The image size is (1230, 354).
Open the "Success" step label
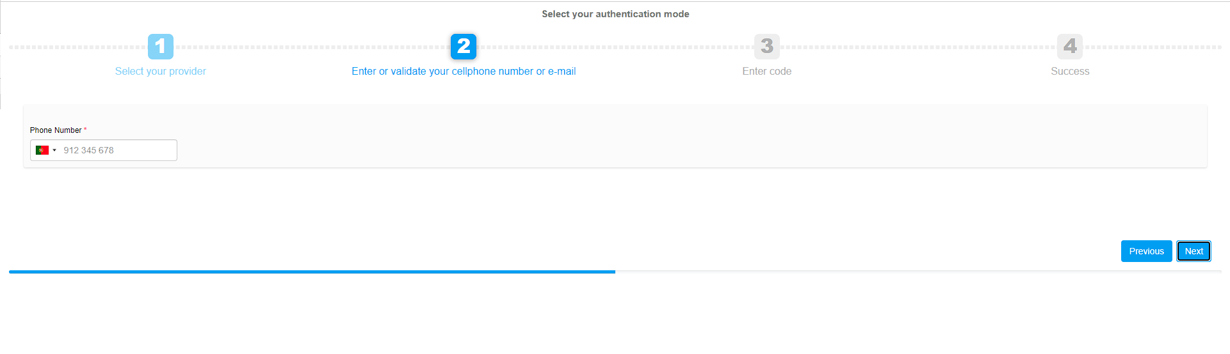[x=1069, y=72]
